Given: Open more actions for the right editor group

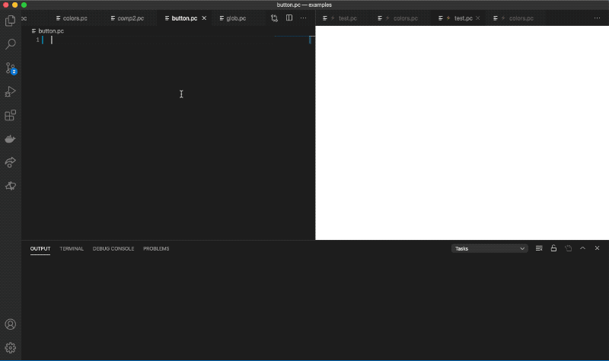Looking at the screenshot, I should pyautogui.click(x=597, y=18).
